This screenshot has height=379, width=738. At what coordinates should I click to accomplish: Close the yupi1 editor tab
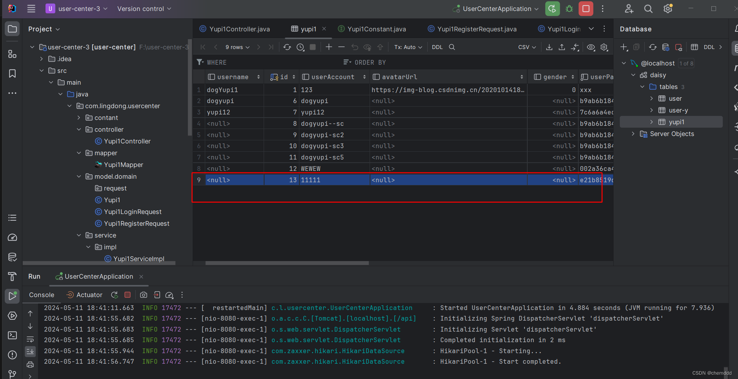click(x=324, y=29)
